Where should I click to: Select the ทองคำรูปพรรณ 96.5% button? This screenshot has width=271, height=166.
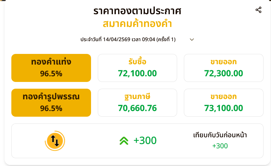pos(51,103)
